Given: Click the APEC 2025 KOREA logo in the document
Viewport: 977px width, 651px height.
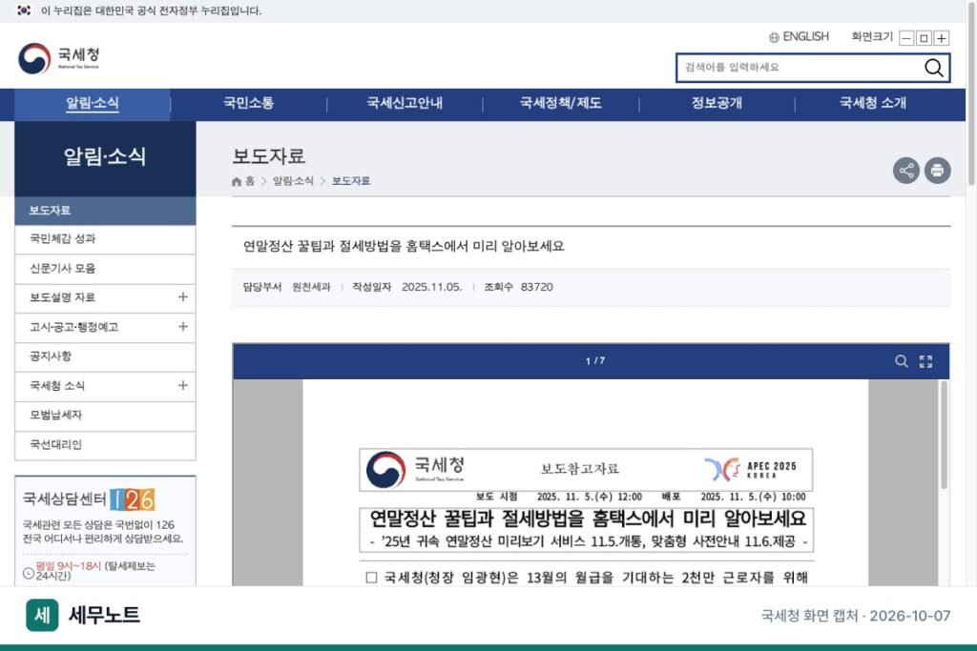Looking at the screenshot, I should point(750,469).
